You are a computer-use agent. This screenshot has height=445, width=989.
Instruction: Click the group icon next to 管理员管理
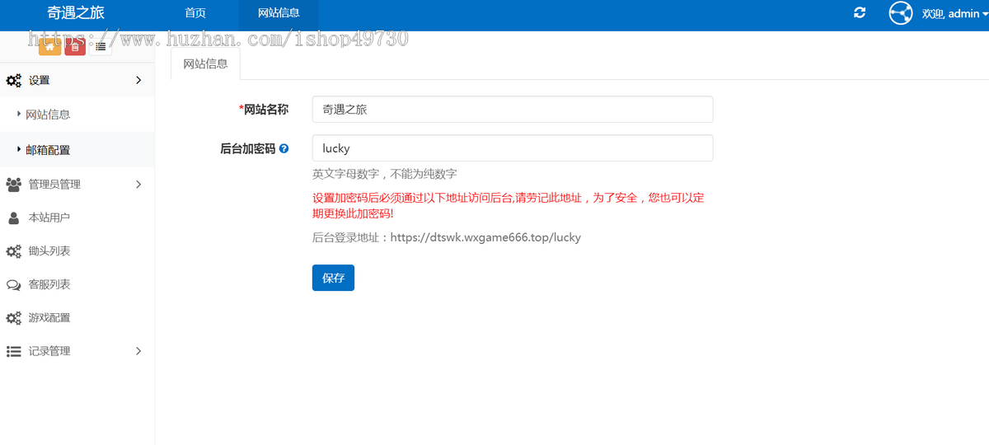tap(14, 185)
